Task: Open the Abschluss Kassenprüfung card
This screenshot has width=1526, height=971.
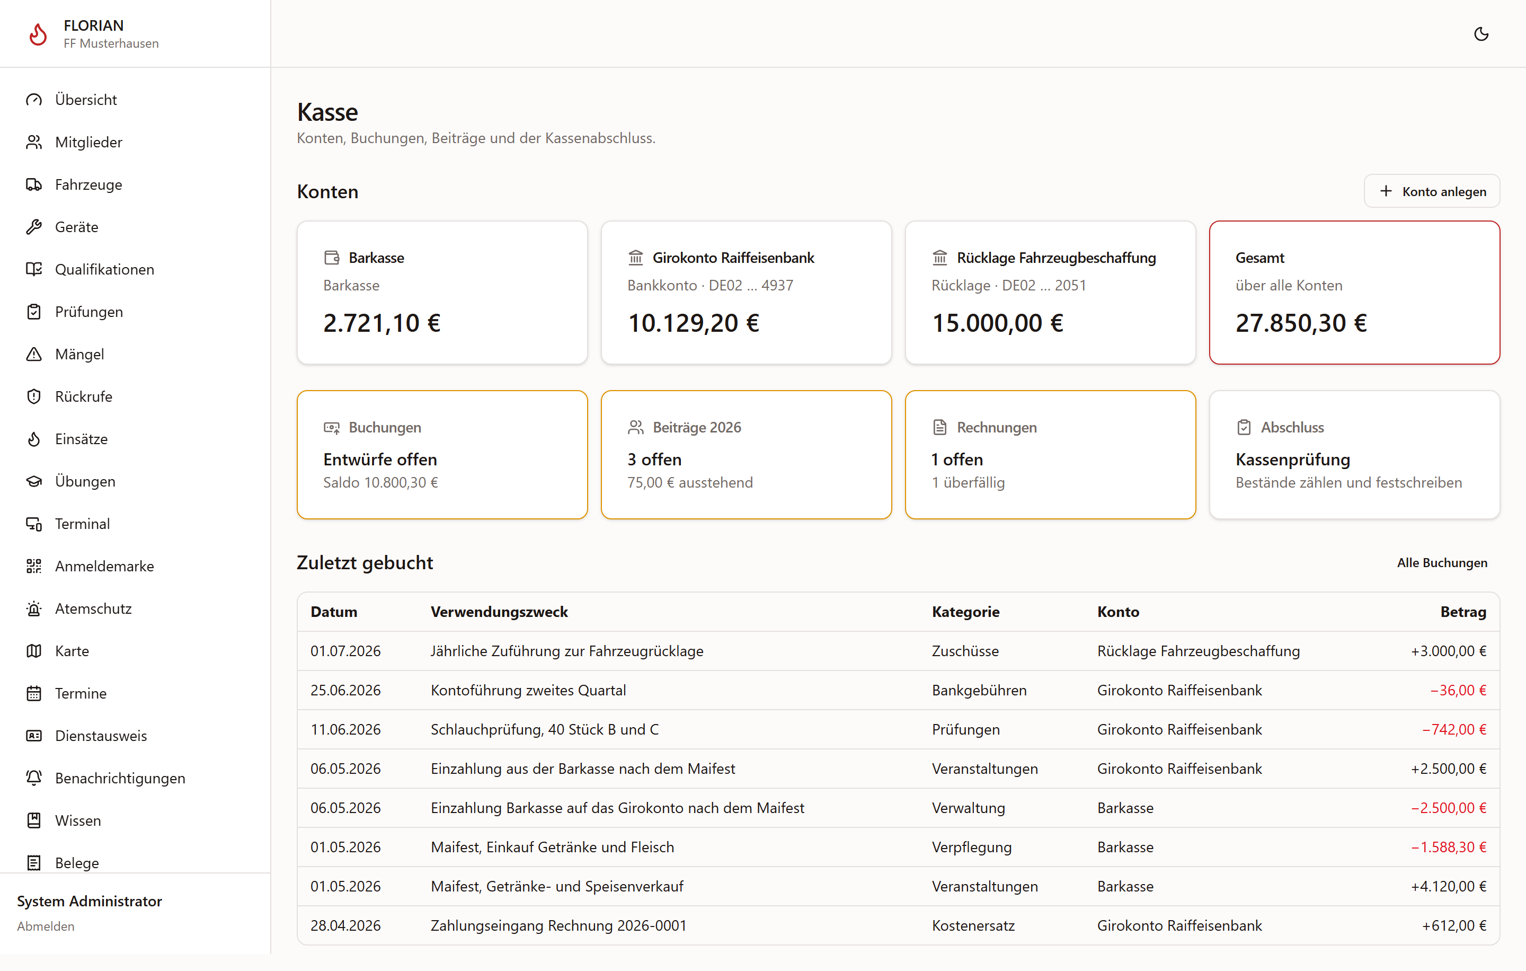Action: (1355, 455)
